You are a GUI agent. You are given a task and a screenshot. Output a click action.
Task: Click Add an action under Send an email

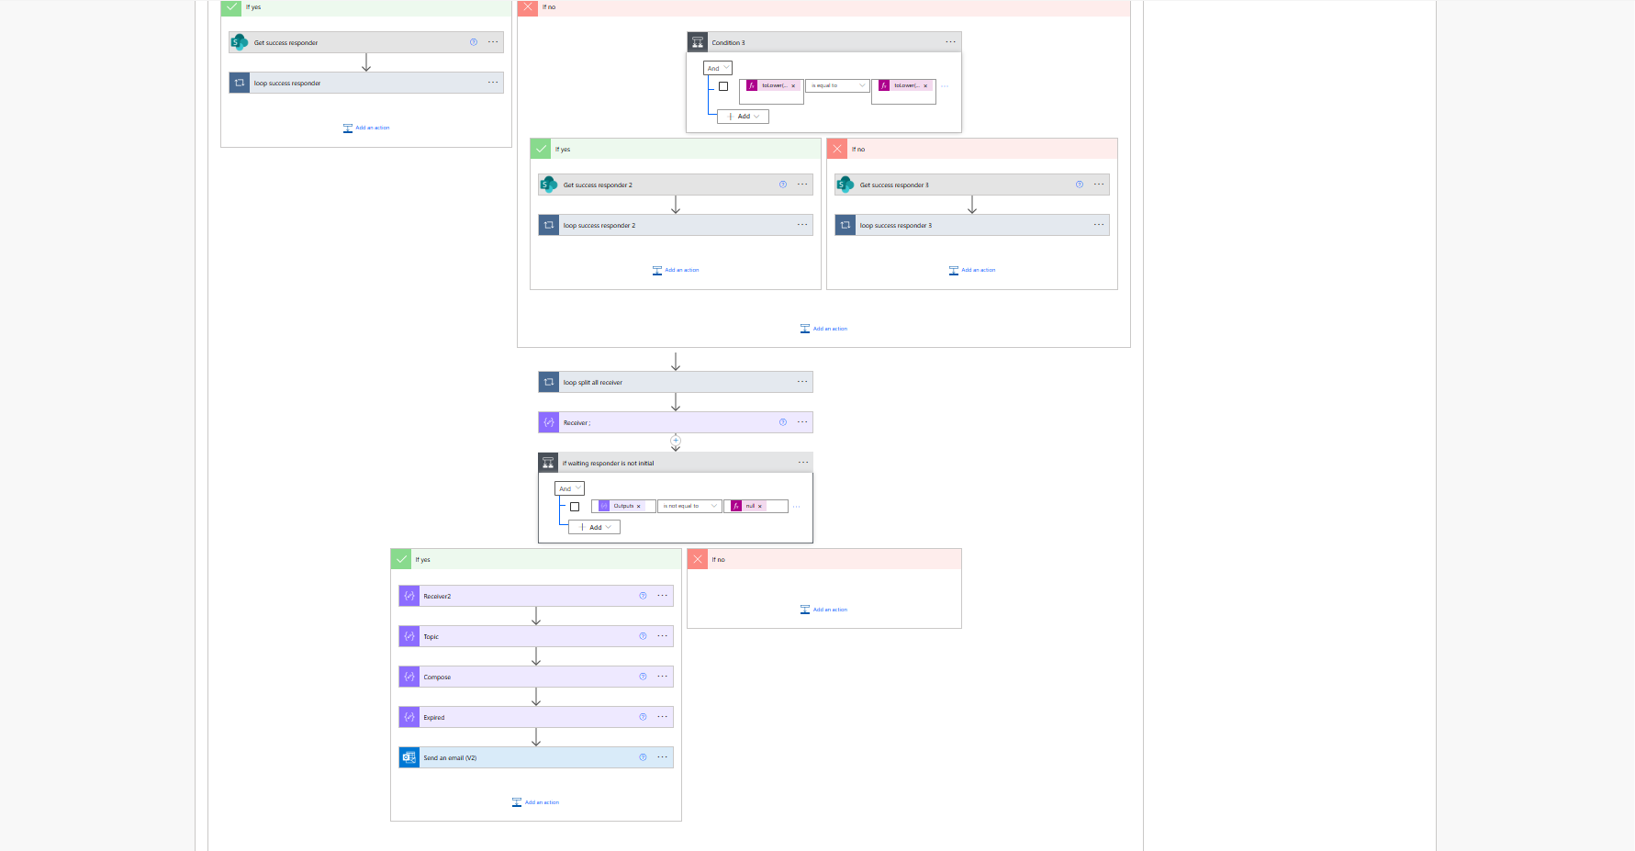(536, 802)
